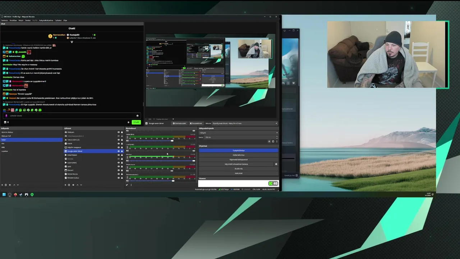
Task: Open the transition properties three-dot menu
Action: point(277,141)
